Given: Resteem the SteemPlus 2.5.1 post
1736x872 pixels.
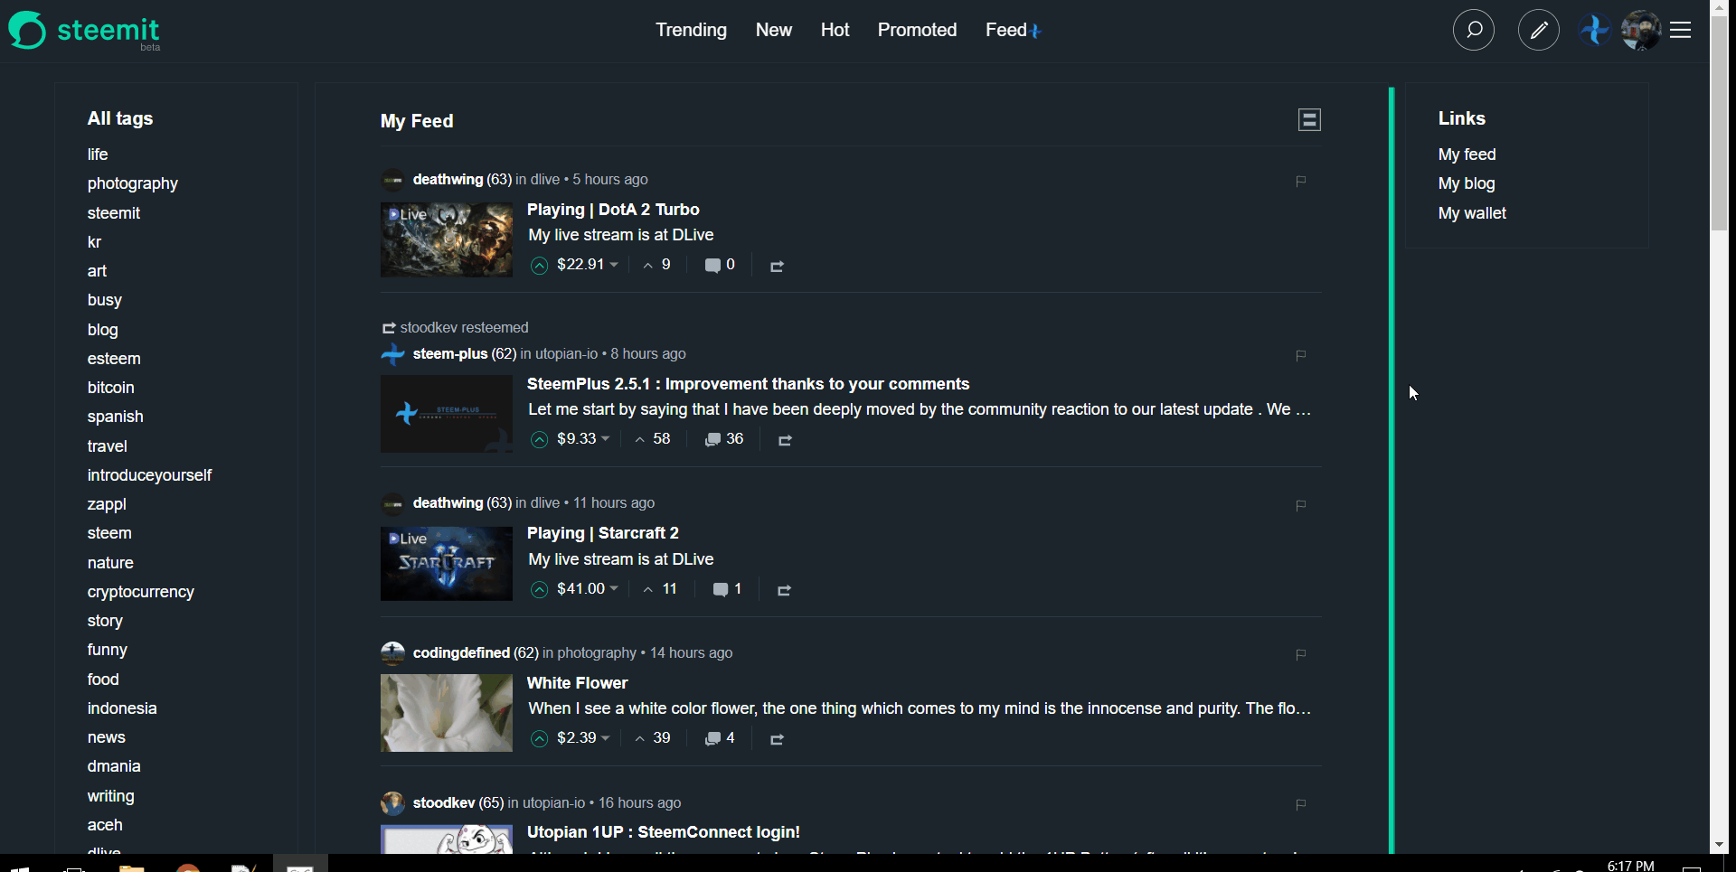Looking at the screenshot, I should [x=785, y=440].
